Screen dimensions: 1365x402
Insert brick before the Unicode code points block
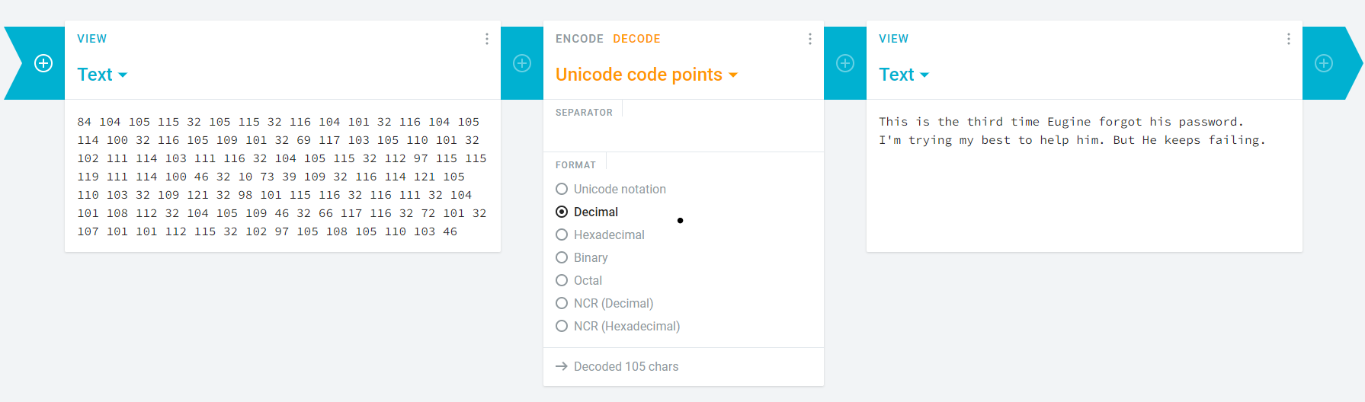[x=522, y=63]
